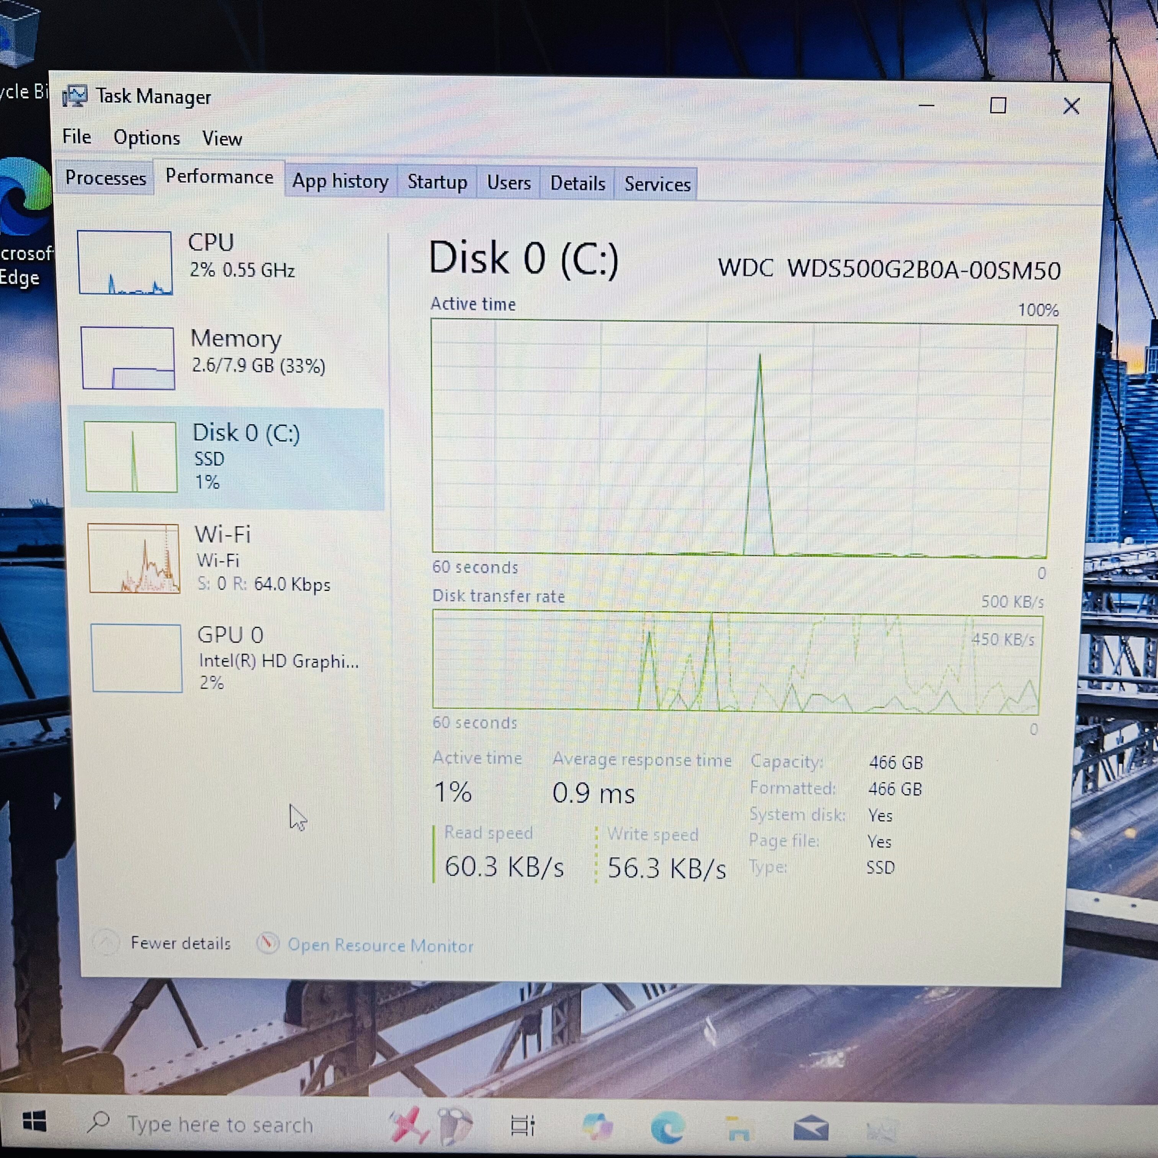Click the 1% active time value
1158x1158 pixels.
[453, 792]
